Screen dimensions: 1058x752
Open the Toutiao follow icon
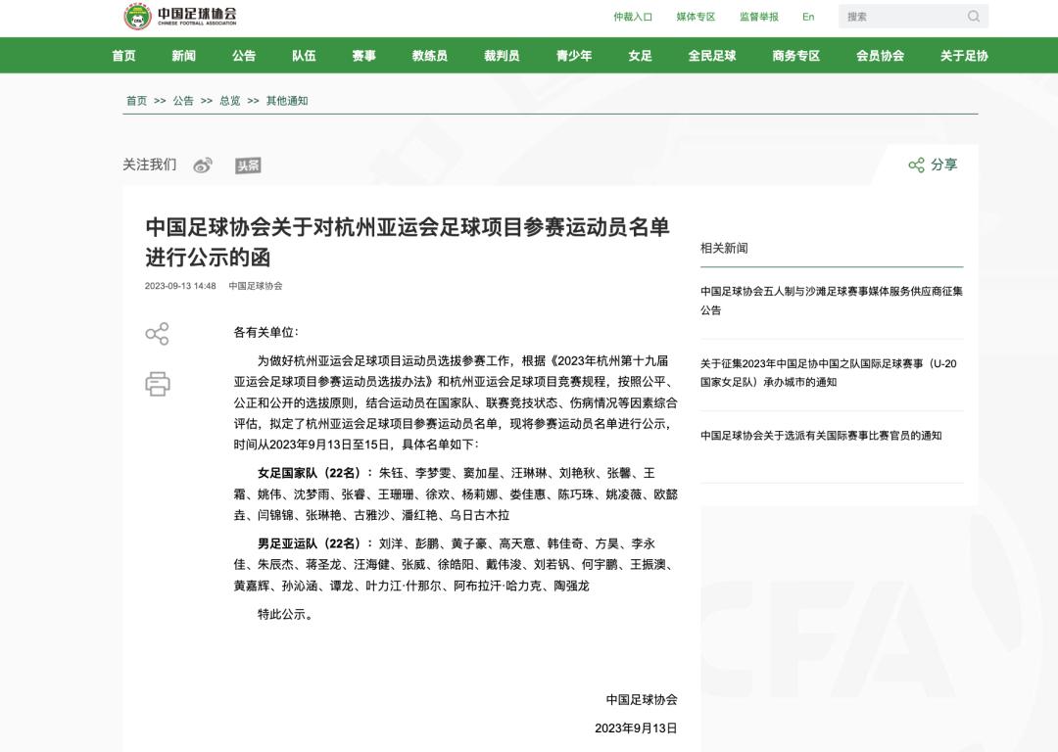tap(248, 165)
